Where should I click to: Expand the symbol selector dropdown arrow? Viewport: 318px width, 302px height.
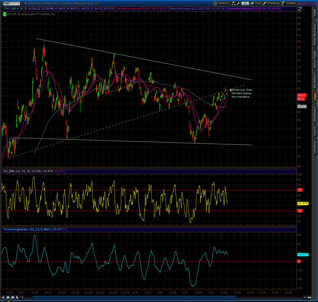point(22,4)
